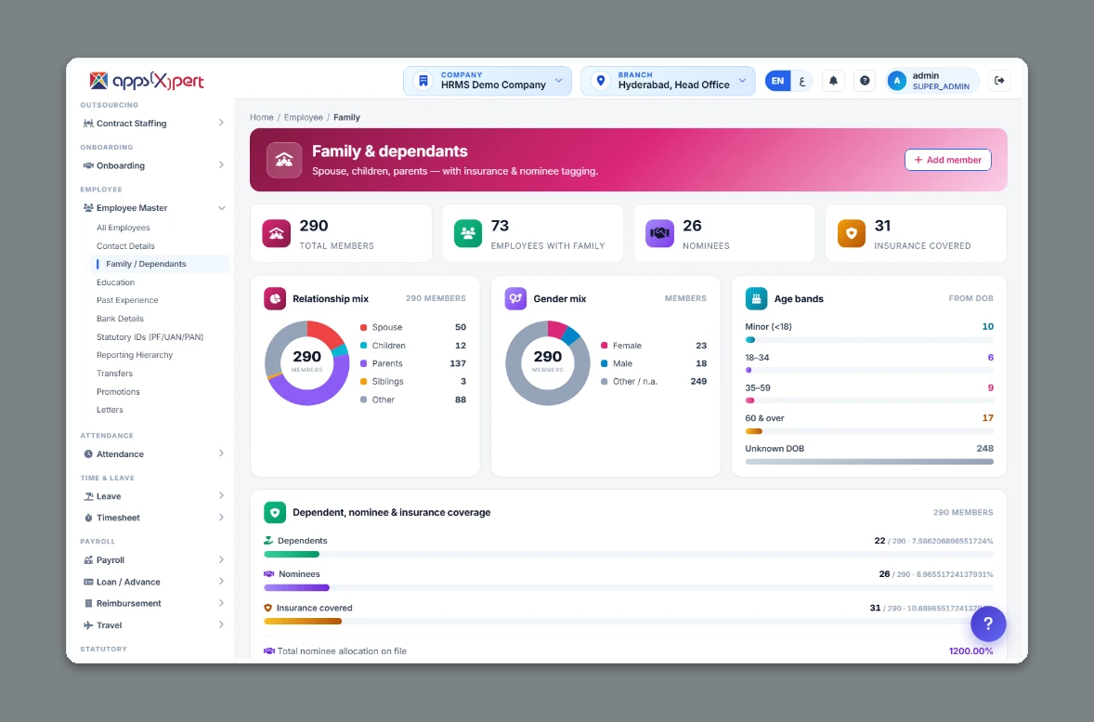
Task: Click the Add member button
Action: coord(947,160)
